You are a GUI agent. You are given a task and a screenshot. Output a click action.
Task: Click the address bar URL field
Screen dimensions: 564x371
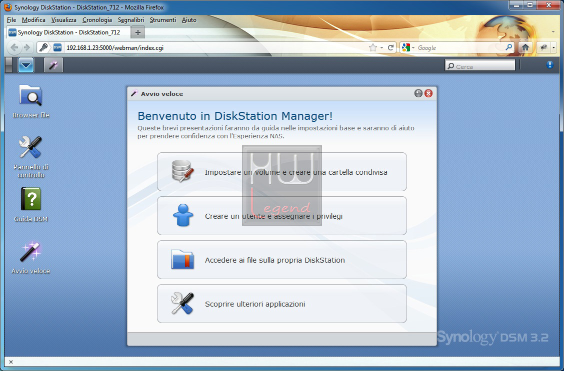coord(215,48)
